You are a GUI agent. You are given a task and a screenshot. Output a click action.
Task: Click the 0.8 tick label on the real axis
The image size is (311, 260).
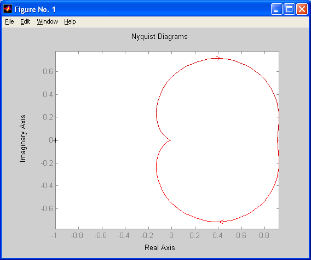(264, 235)
